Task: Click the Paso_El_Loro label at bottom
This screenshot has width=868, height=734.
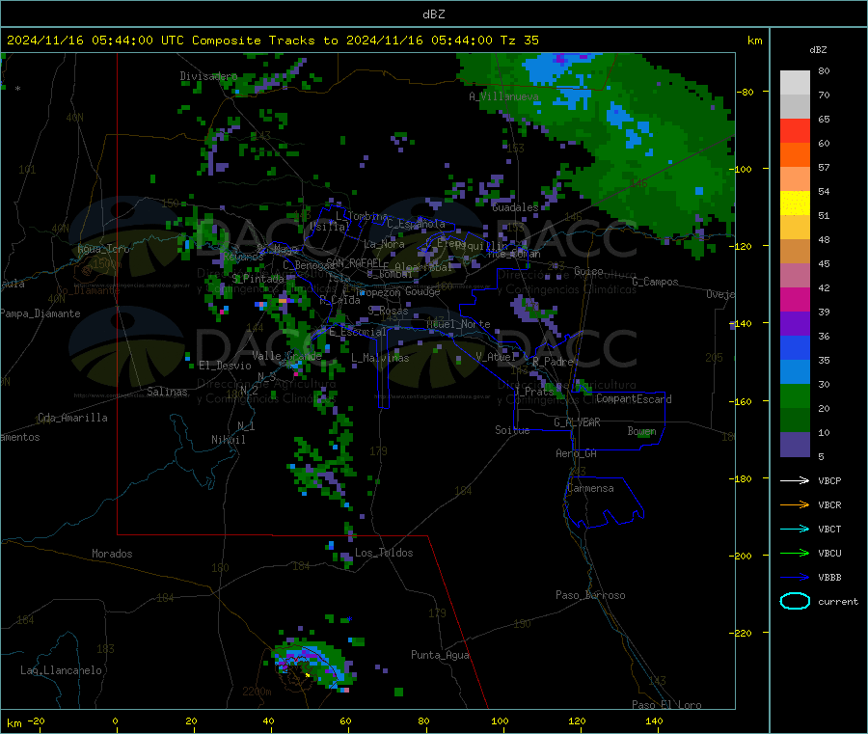Action: tap(666, 705)
